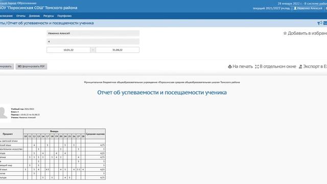
Task: Click the full school name line above heading
Action: tap(162, 82)
